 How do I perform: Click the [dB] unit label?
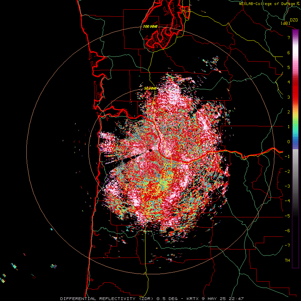pyautogui.click(x=286, y=23)
